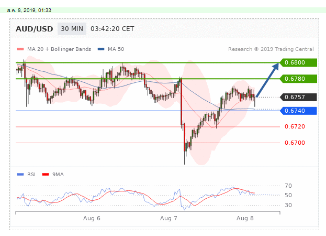326x236 pixels.
Task: Click the MA 50 blue legend swatch
Action: (101, 49)
